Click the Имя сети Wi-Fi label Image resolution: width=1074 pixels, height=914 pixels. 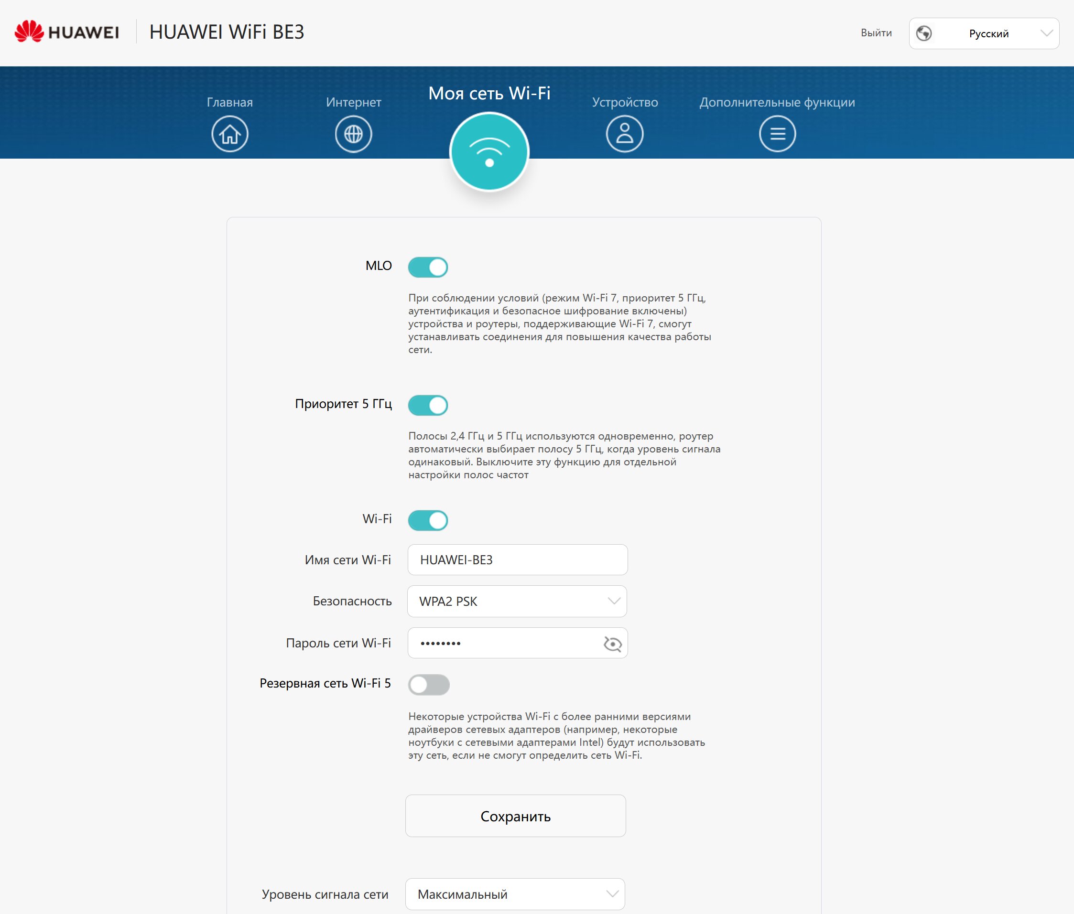point(348,559)
